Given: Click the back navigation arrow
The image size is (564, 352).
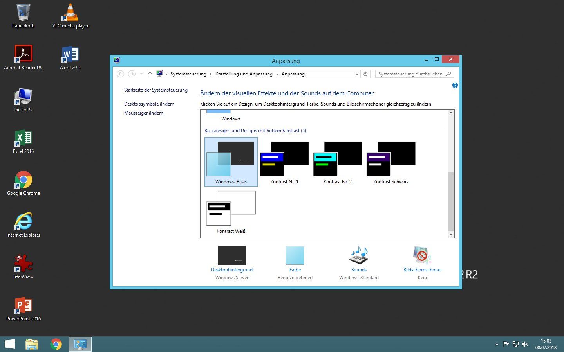Looking at the screenshot, I should 121,74.
